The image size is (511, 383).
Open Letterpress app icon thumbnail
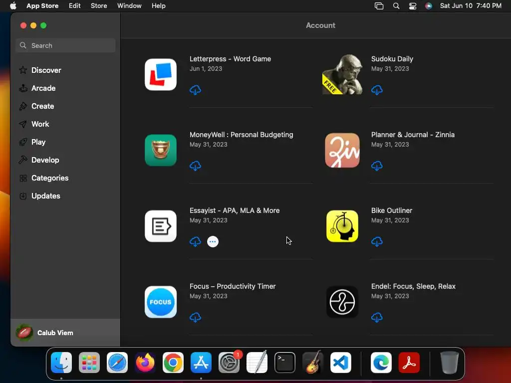point(161,75)
